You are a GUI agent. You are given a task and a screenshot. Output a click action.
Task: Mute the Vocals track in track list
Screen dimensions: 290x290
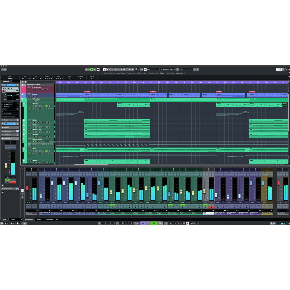[29, 104]
